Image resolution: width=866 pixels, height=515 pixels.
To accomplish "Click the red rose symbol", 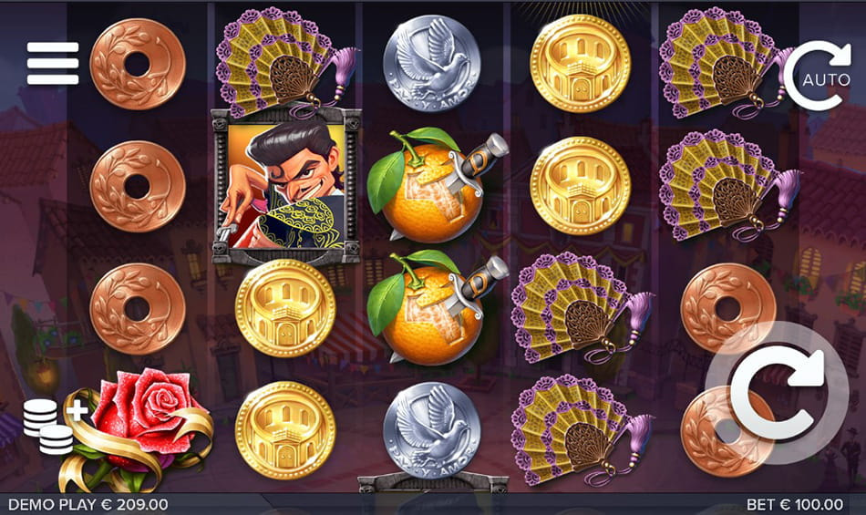I will pos(138,429).
